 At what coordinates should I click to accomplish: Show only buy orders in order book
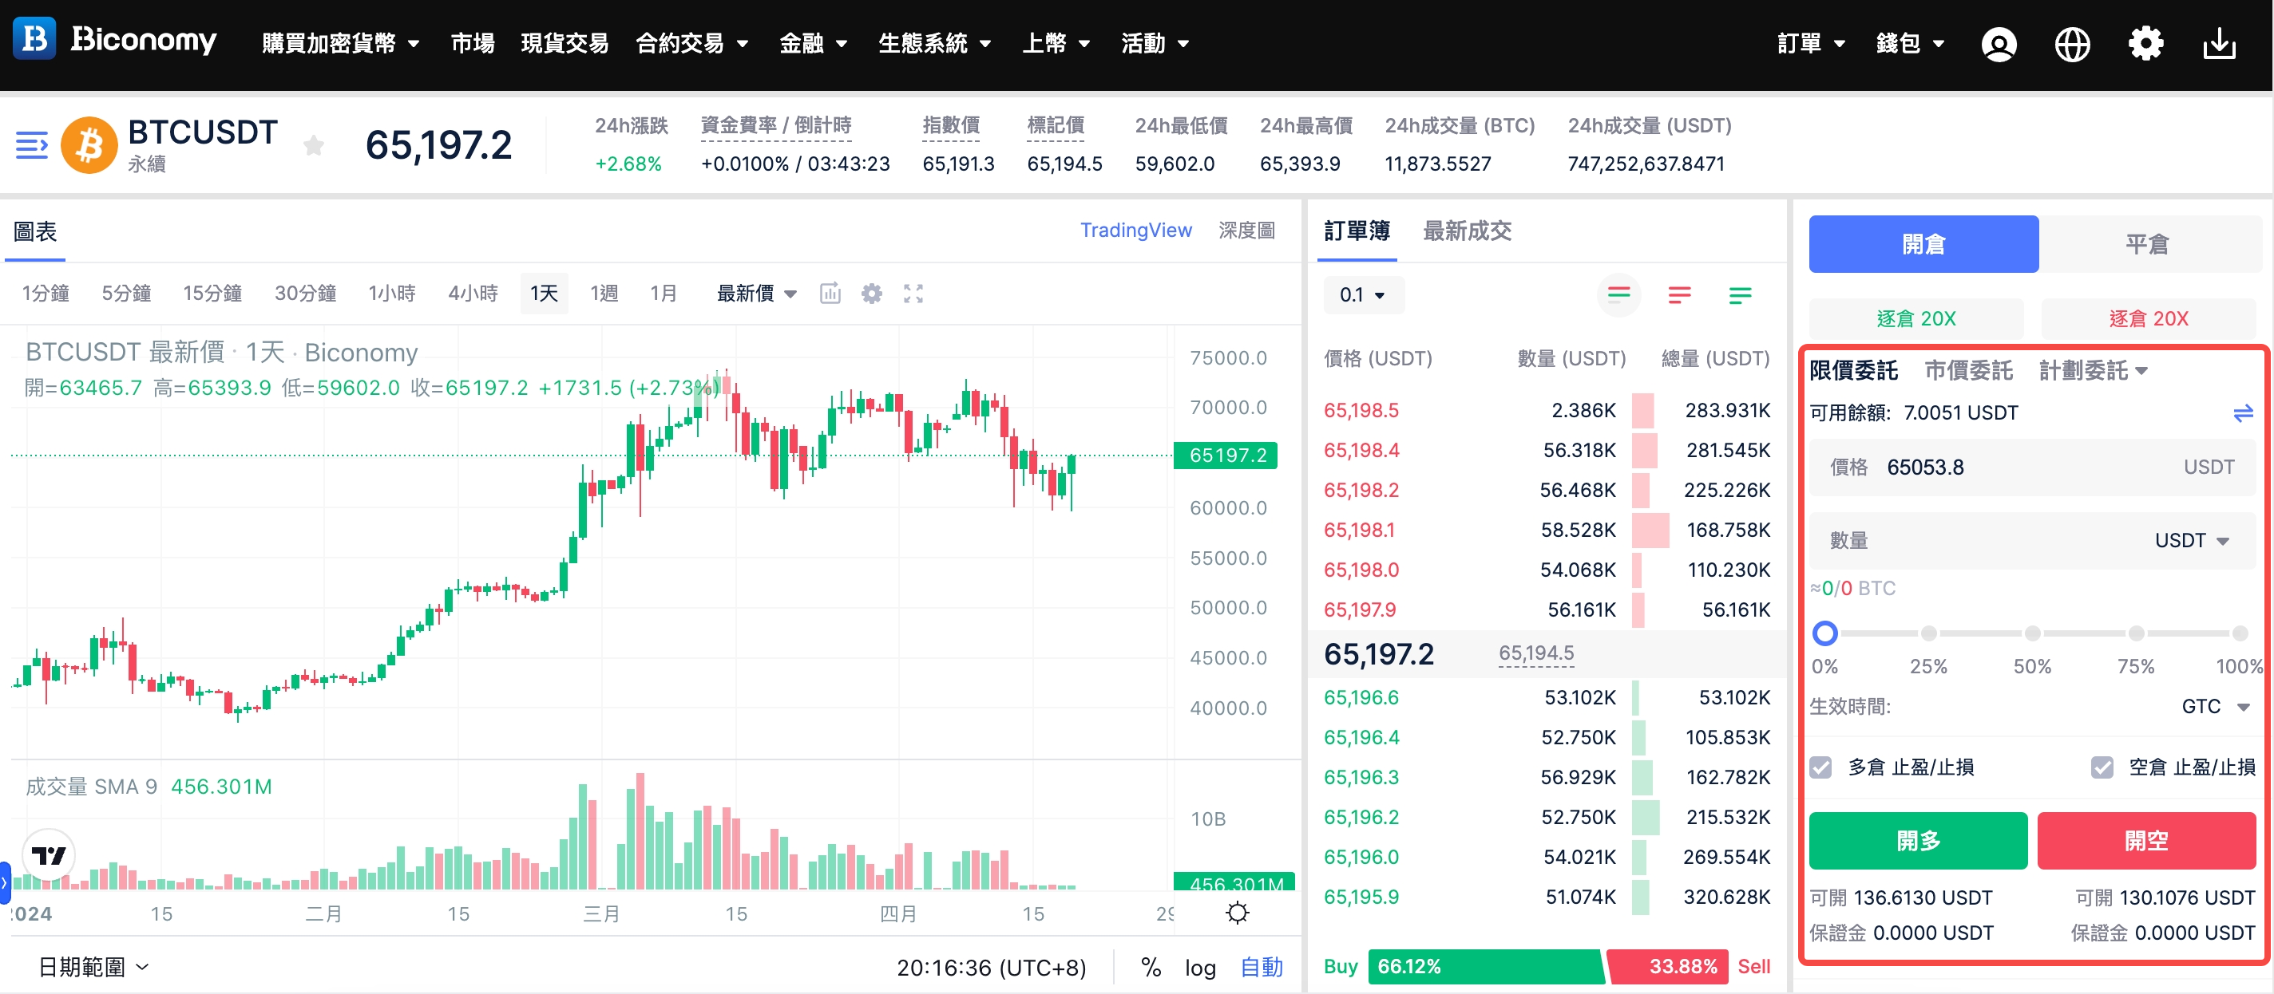coord(1739,295)
